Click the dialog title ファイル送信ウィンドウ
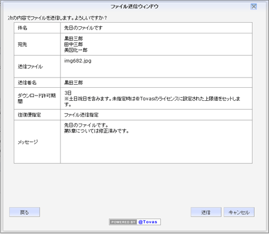 coord(134,7)
